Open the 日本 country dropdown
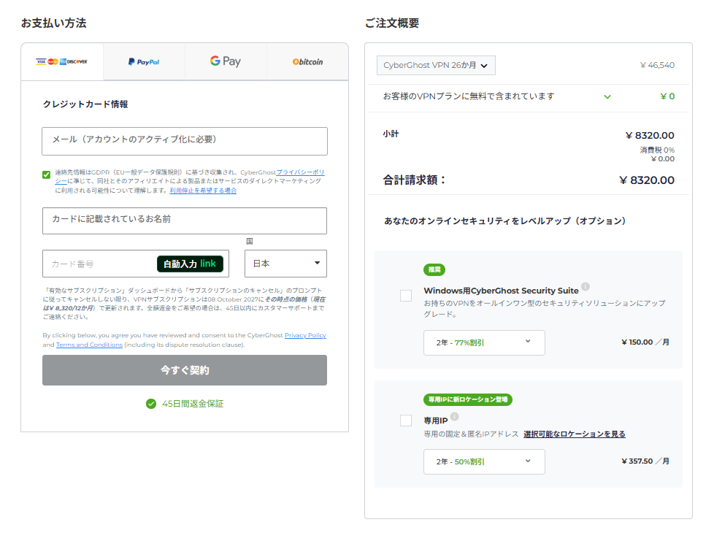This screenshot has width=714, height=533. 285,264
